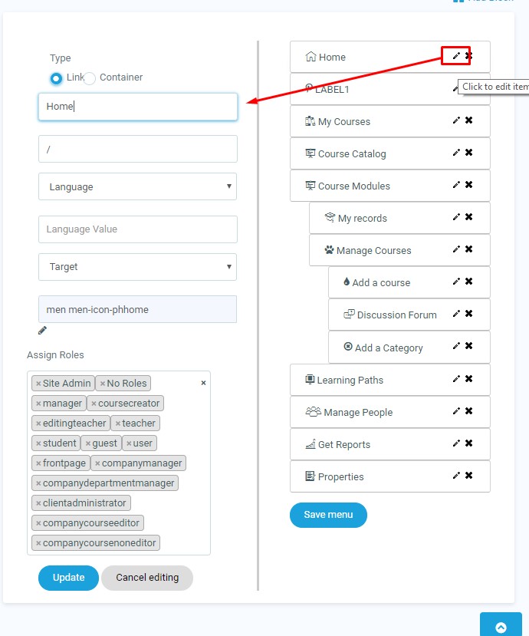The width and height of the screenshot is (529, 636).
Task: Select the Link type radio button
Action: [56, 78]
